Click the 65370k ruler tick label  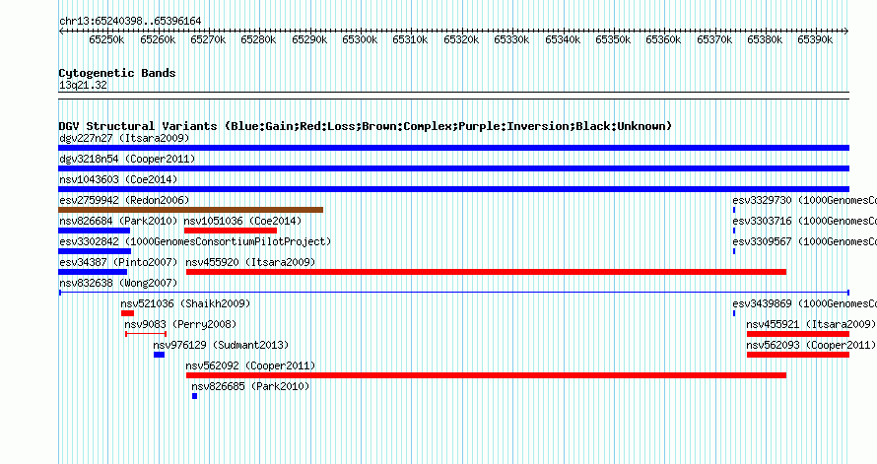[x=714, y=39]
